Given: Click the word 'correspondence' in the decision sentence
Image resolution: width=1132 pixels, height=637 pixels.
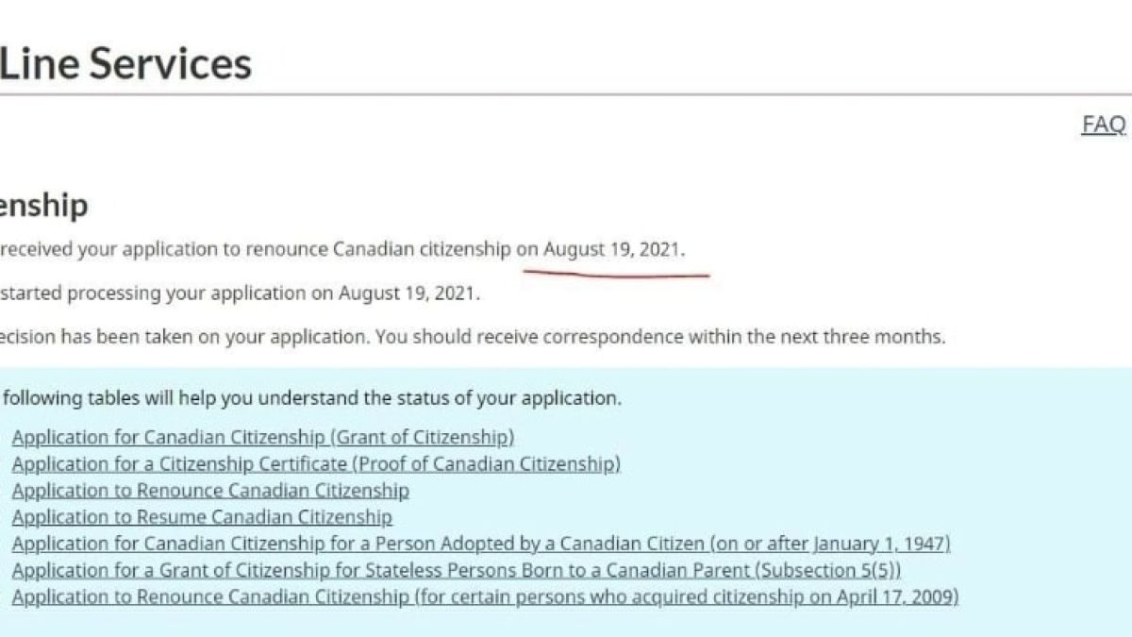Looking at the screenshot, I should (619, 337).
